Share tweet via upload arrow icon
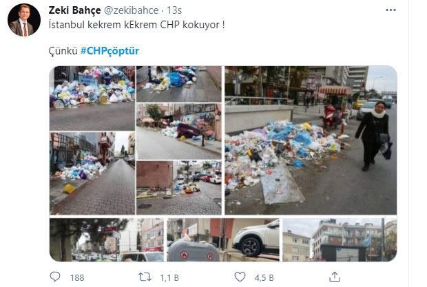The width and height of the screenshot is (427, 287). 335,277
